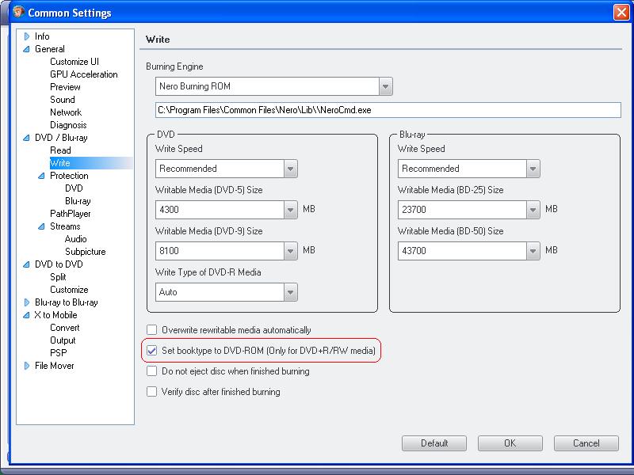The width and height of the screenshot is (634, 475).
Task: Open DVD Write Speed dropdown
Action: pos(290,169)
